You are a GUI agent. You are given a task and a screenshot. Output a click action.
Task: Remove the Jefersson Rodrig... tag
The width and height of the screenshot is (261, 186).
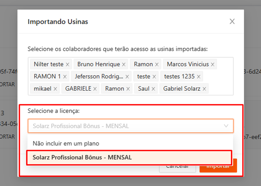click(127, 77)
